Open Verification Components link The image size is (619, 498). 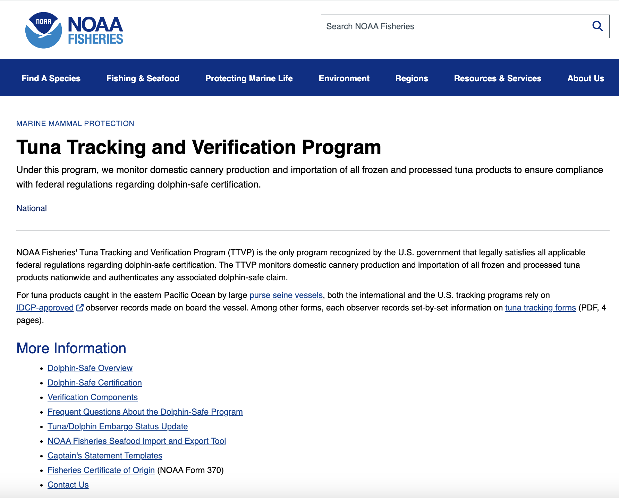[92, 397]
